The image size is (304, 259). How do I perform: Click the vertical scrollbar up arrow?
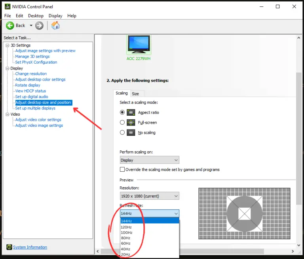[x=299, y=38]
